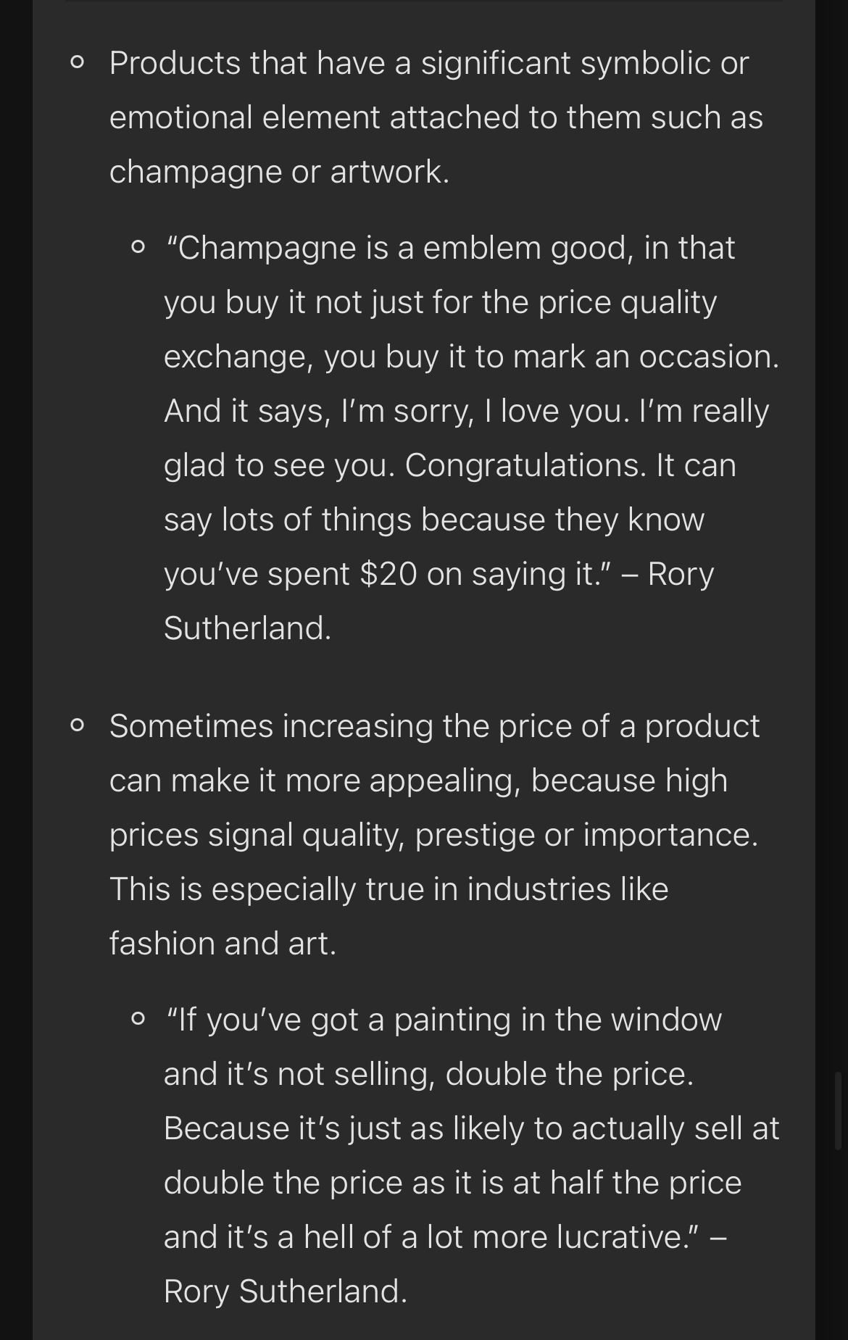Viewport: 848px width, 1340px height.
Task: Click the word 'Congratulations.' in the quote
Action: 525,465
